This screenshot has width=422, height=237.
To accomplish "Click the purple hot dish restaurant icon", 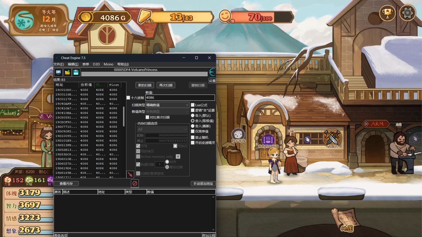I will [268, 140].
